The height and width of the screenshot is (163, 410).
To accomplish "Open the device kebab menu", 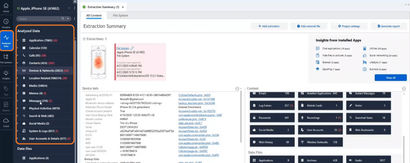I will tap(74, 8).
